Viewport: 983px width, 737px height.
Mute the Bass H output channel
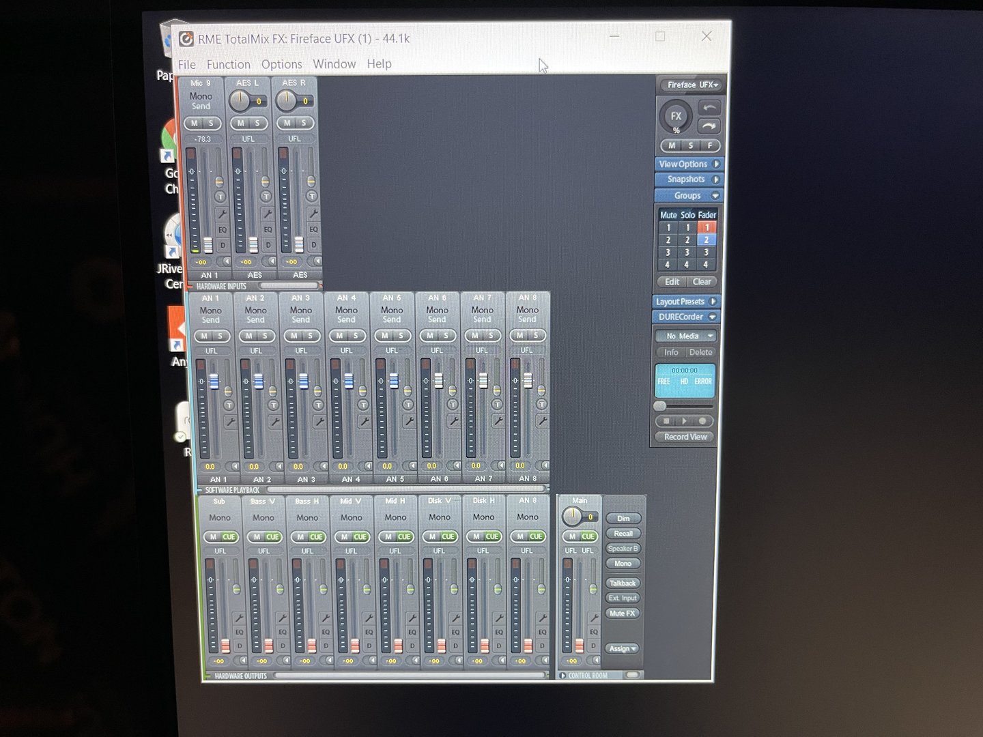click(x=301, y=537)
